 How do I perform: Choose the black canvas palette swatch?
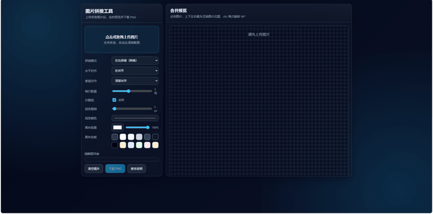click(x=115, y=145)
